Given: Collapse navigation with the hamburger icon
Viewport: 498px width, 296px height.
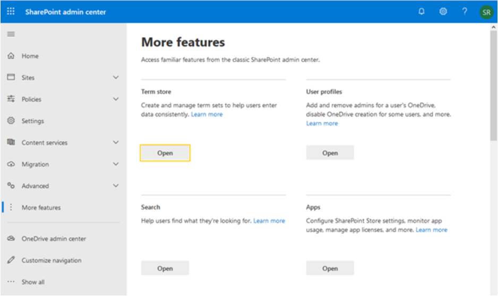Looking at the screenshot, I should tap(11, 34).
